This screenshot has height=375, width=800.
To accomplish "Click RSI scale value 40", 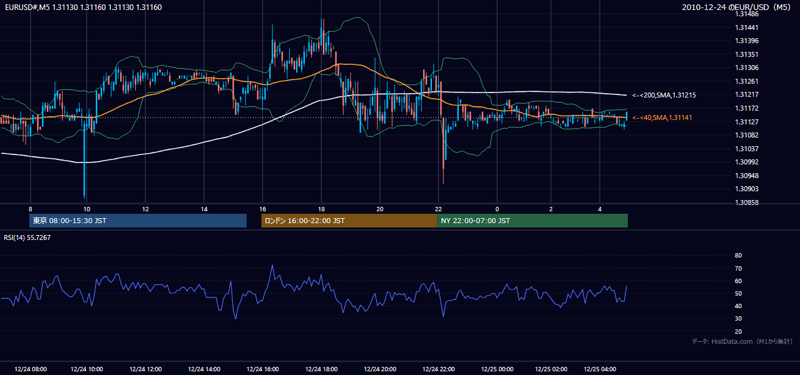I will 738,306.
